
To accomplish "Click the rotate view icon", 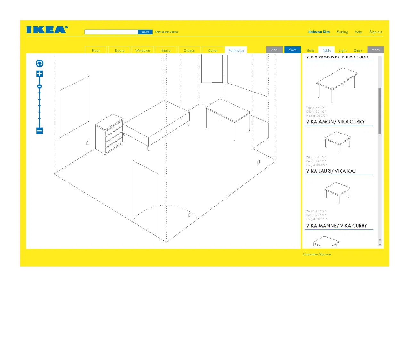I will tap(39, 63).
